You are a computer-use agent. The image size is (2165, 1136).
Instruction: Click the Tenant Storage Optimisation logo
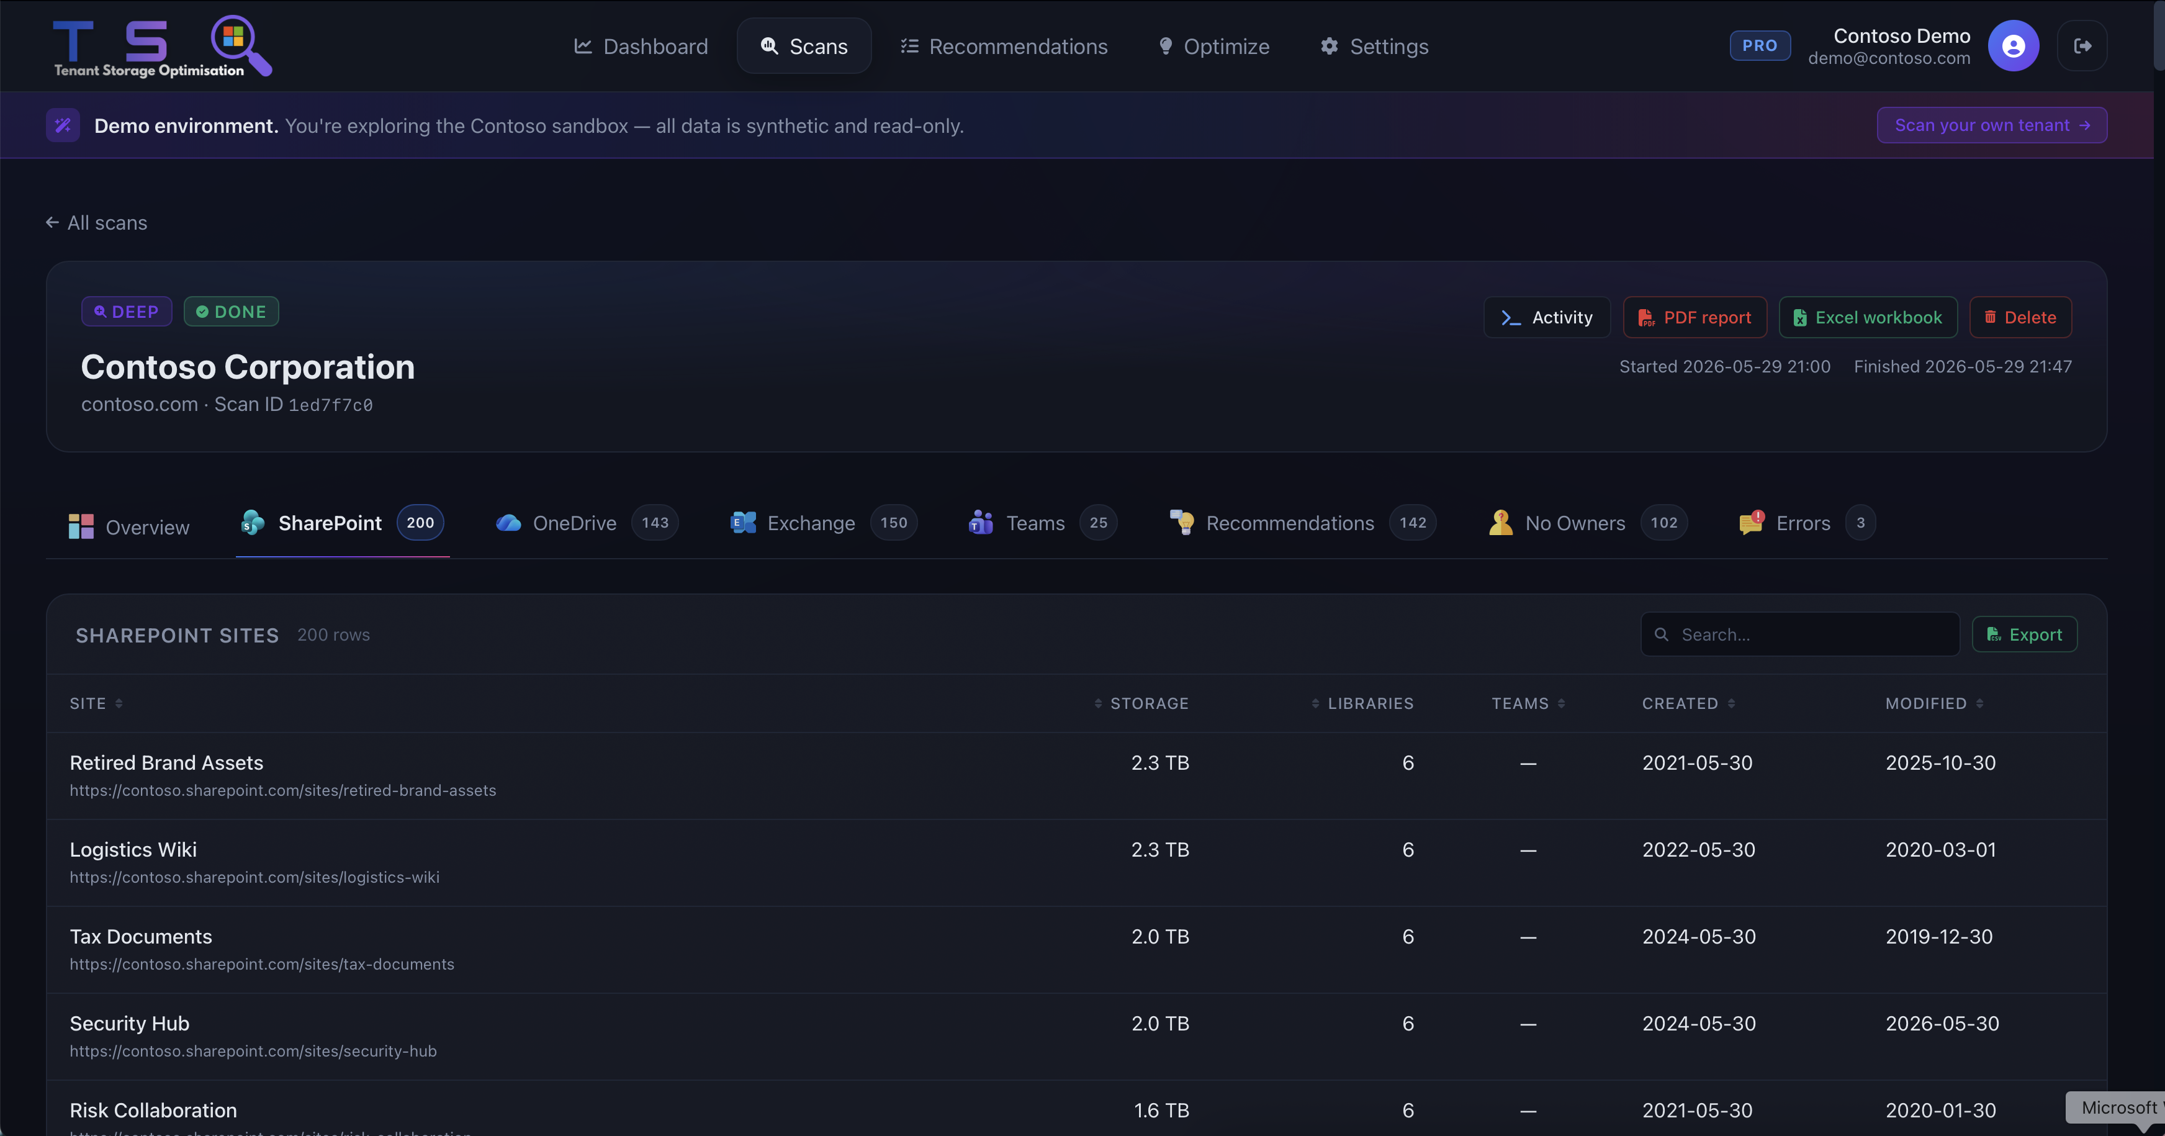point(162,46)
